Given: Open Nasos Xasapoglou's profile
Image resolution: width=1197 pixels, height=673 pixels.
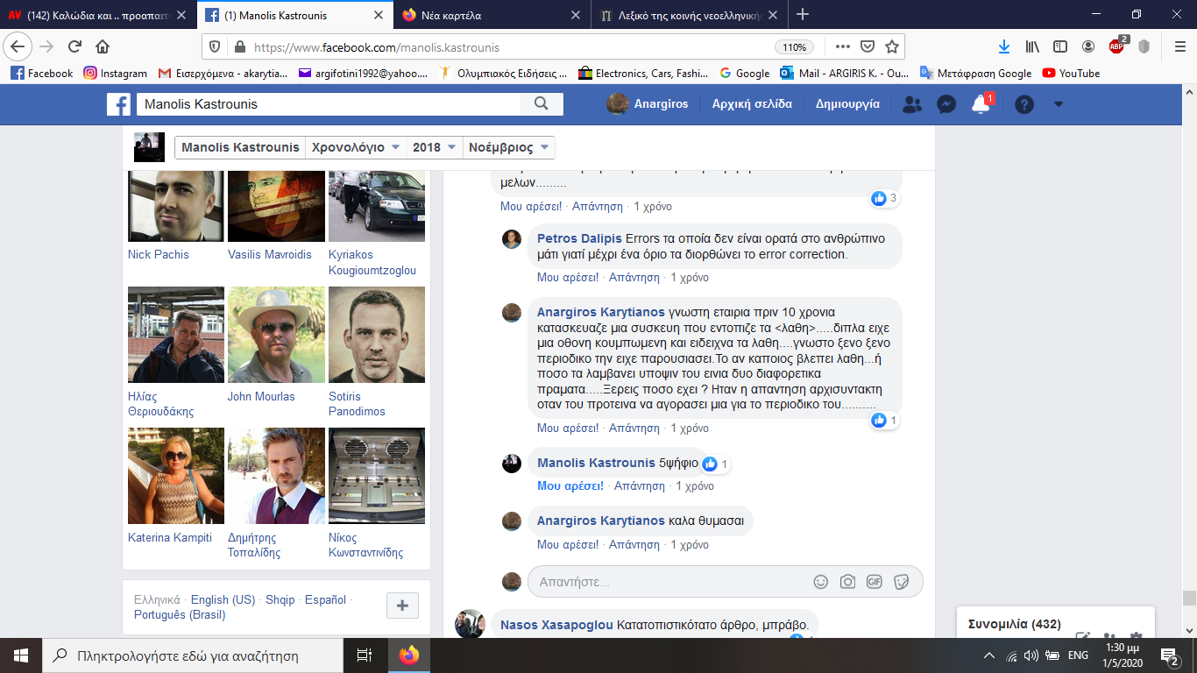Looking at the screenshot, I should [556, 626].
